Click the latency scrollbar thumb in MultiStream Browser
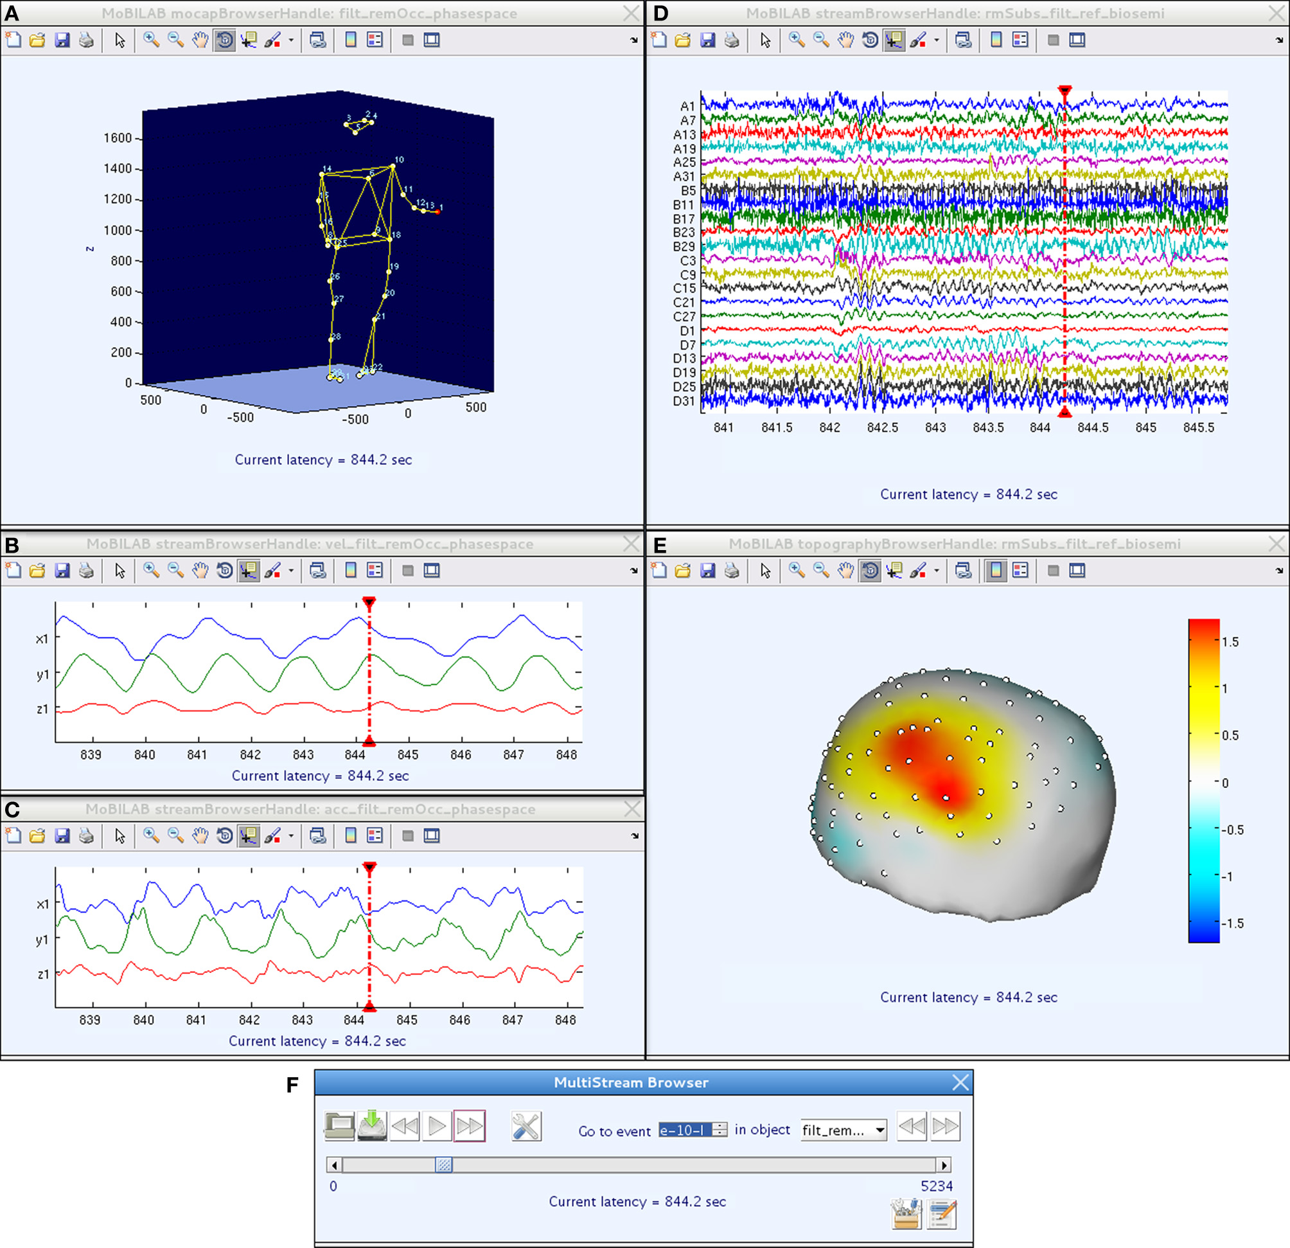 [445, 1165]
